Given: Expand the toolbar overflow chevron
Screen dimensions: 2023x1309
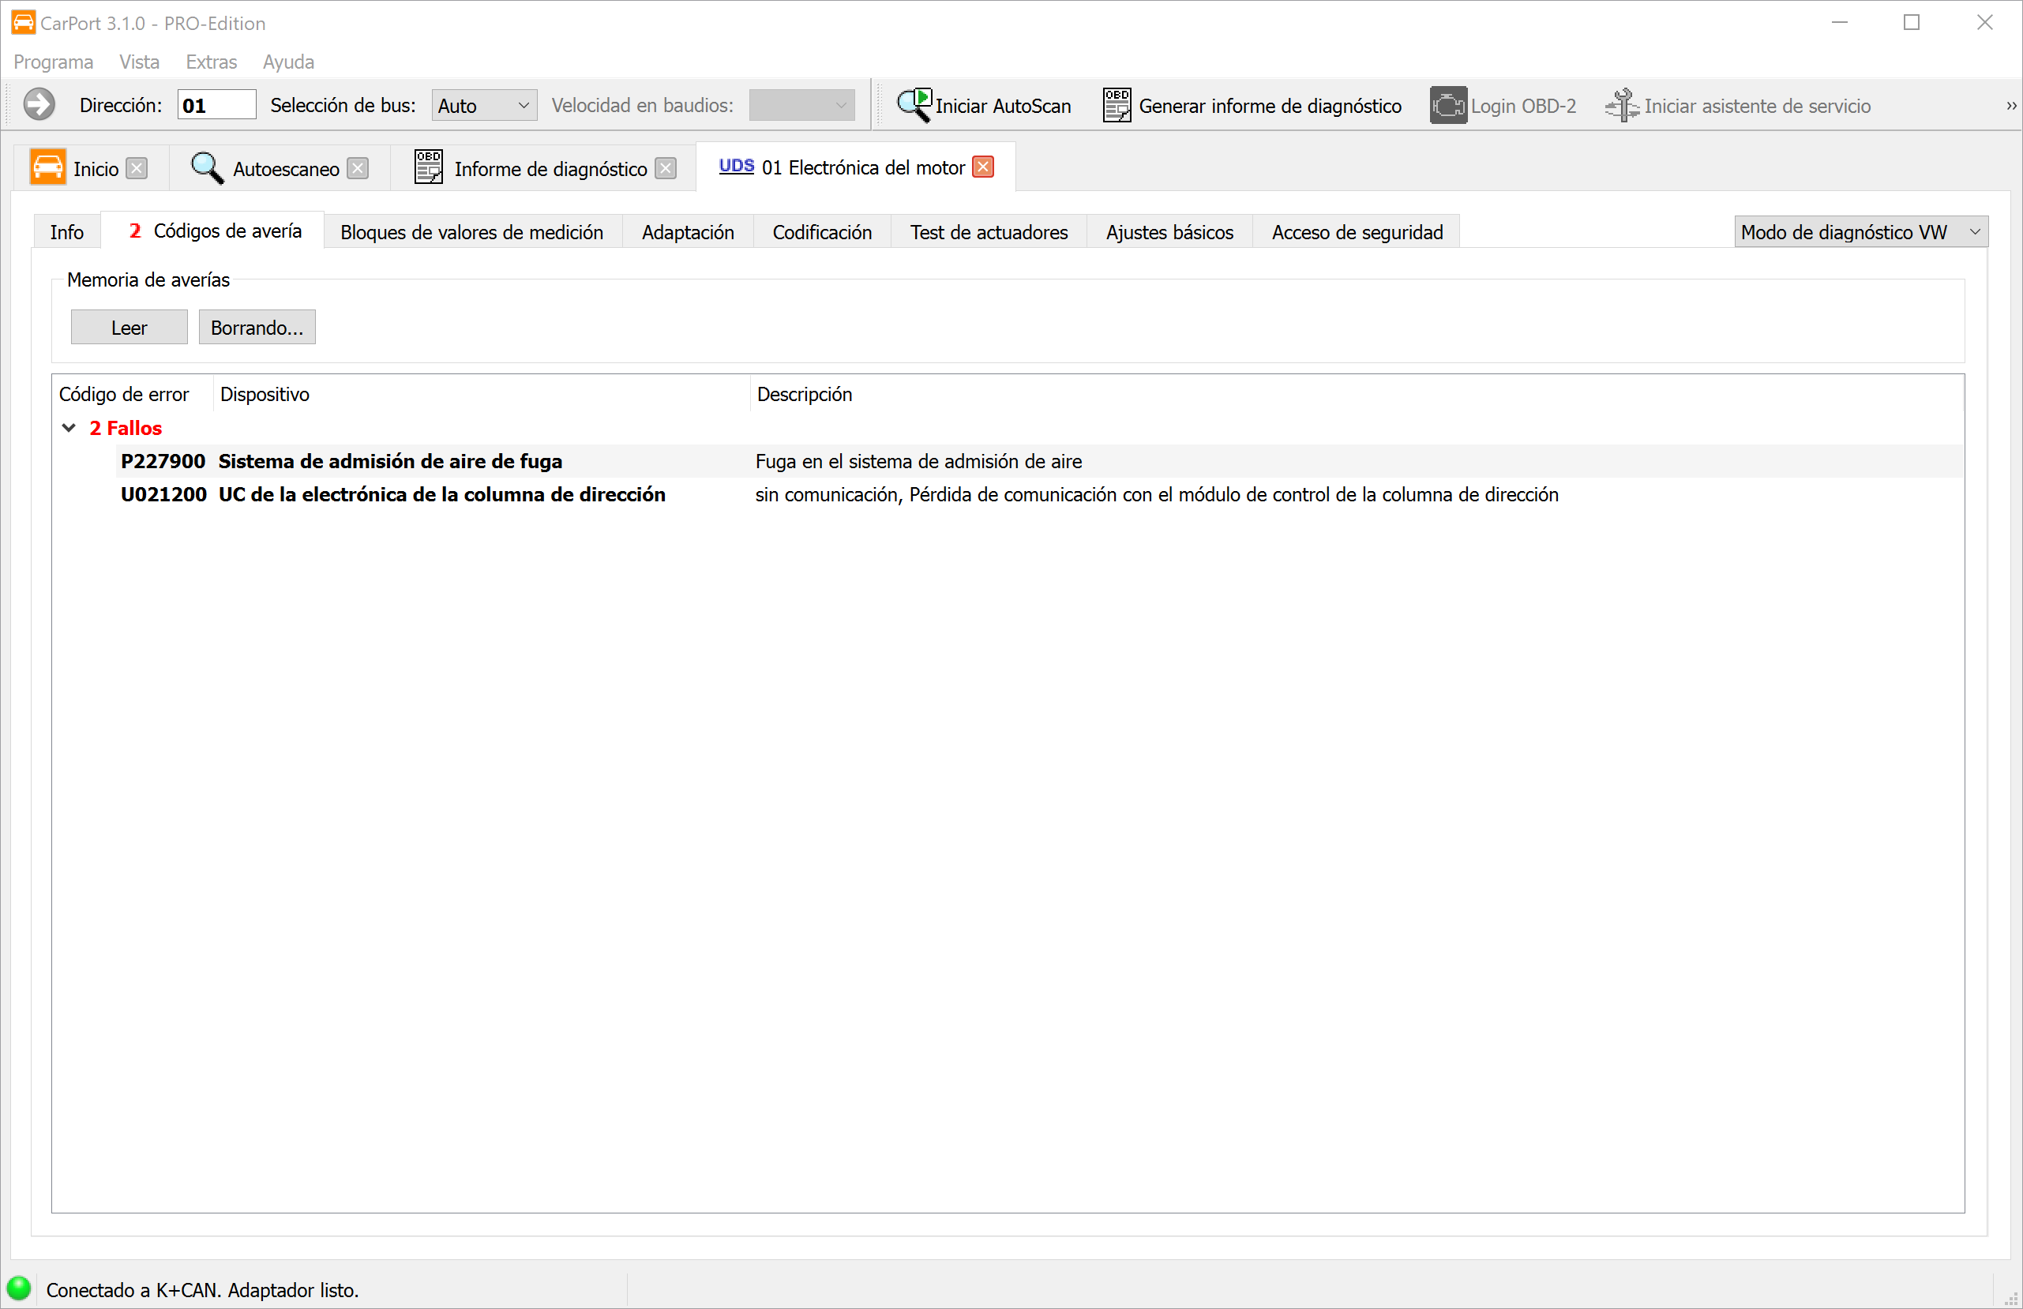Looking at the screenshot, I should [x=2010, y=106].
